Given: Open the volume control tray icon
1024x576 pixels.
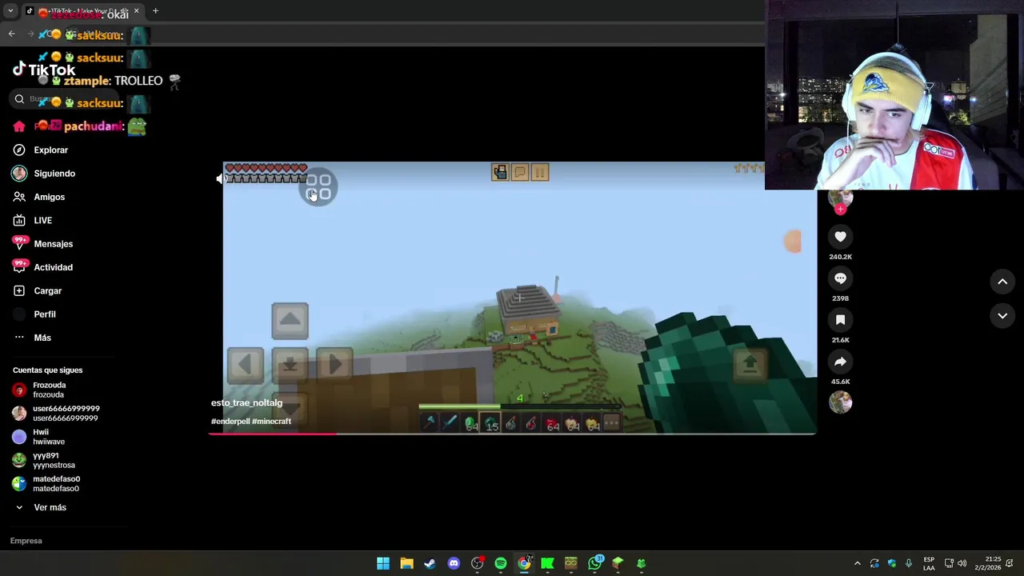Looking at the screenshot, I should click(962, 563).
